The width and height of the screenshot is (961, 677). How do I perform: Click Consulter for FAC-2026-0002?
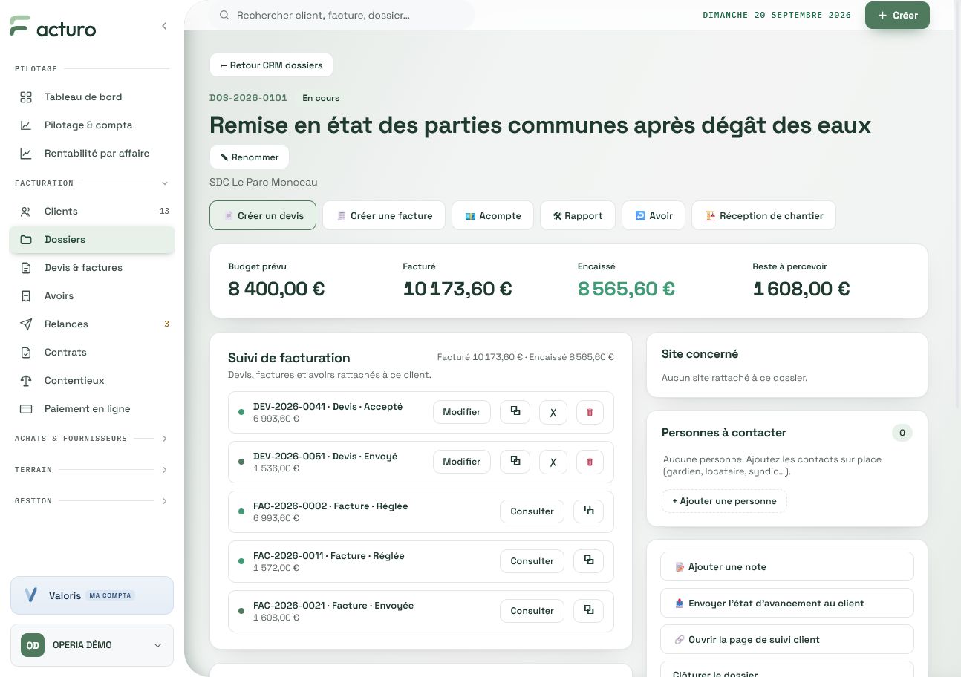(532, 511)
